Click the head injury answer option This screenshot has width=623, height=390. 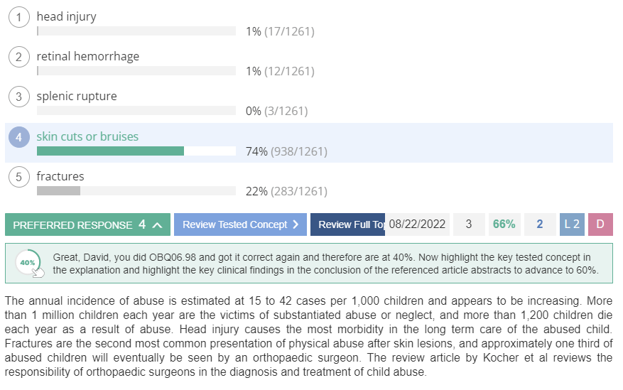click(66, 16)
